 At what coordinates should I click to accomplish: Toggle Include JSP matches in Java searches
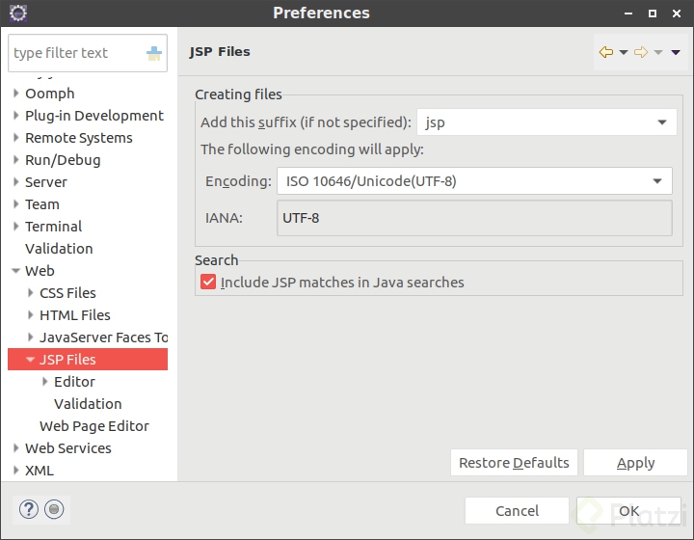click(x=208, y=283)
